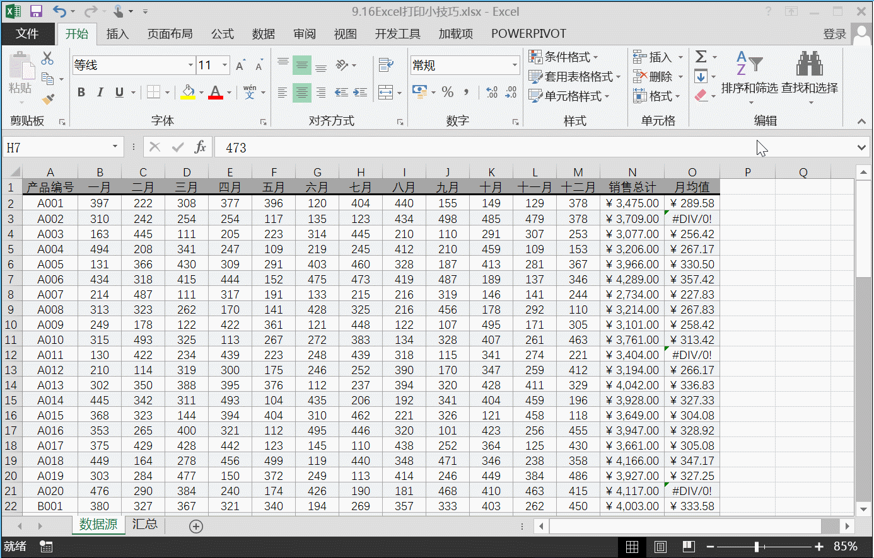Click the Format Painter brush icon

point(48,99)
